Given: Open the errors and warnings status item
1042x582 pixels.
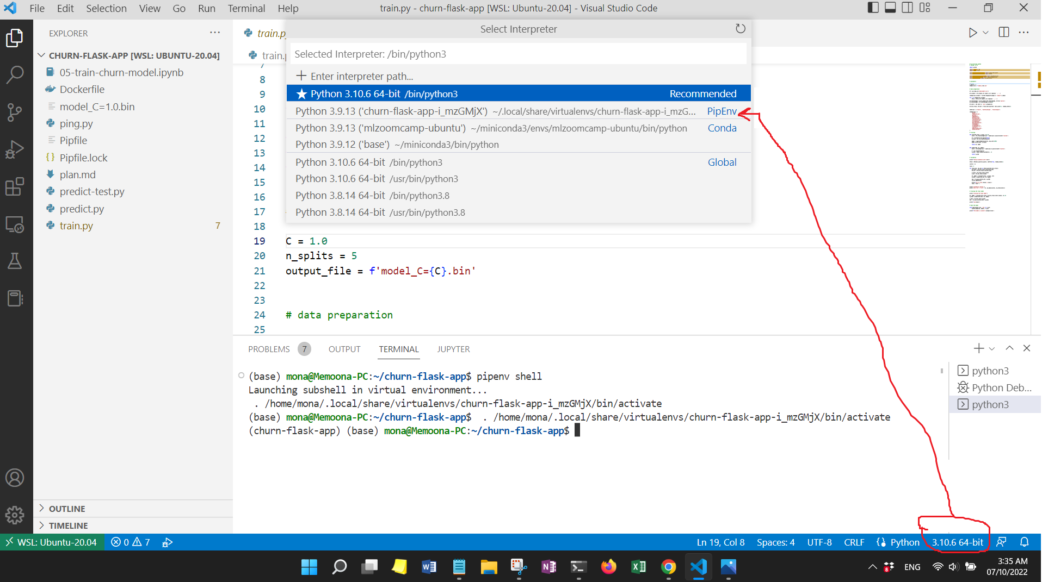Looking at the screenshot, I should (x=131, y=542).
